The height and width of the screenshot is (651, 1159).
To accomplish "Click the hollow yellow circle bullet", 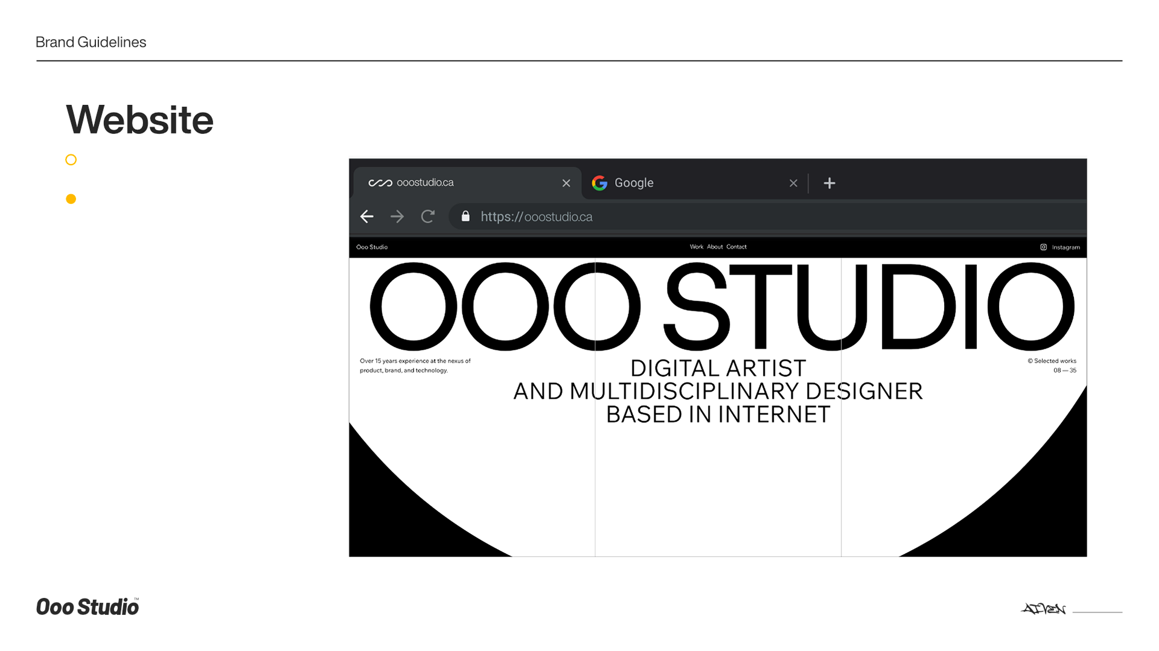I will (x=71, y=160).
